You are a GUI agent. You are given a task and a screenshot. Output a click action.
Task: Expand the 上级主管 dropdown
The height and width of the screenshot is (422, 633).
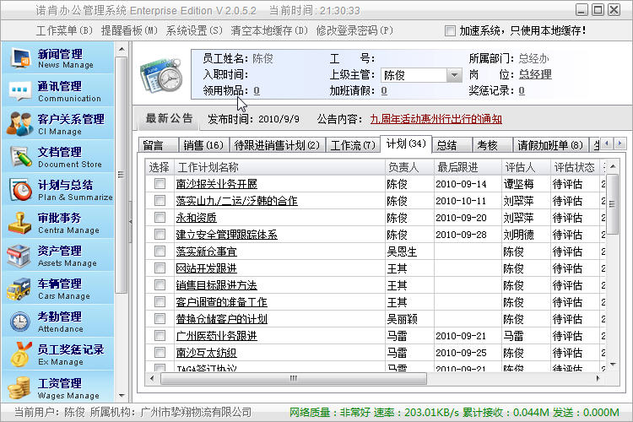pos(453,75)
